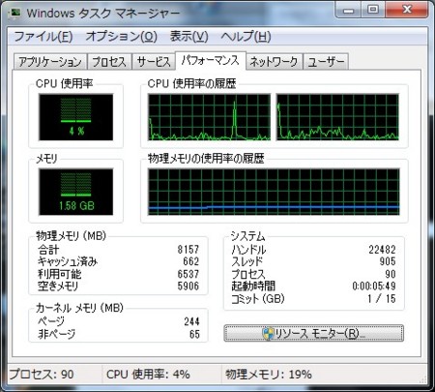This screenshot has width=435, height=392.
Task: Click the kernel ページ value 244
Action: point(191,321)
